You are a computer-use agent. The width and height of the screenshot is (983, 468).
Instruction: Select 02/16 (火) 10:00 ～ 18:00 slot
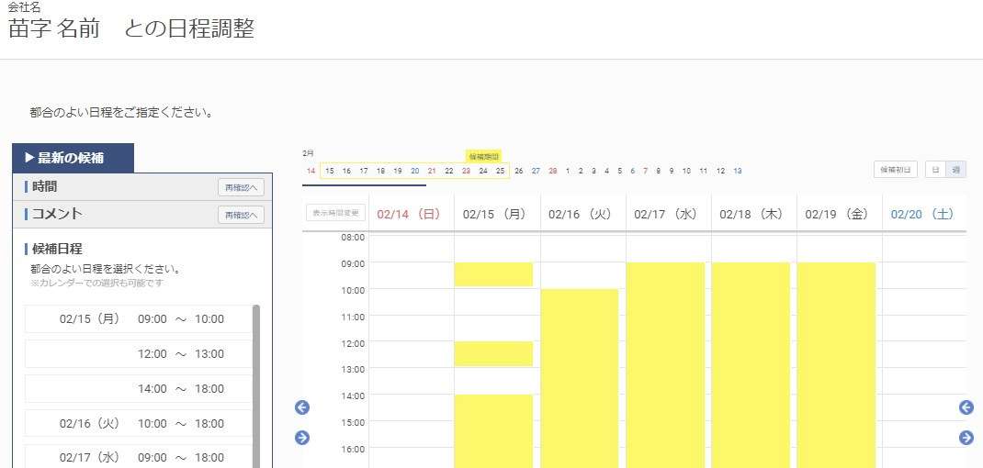pos(139,424)
